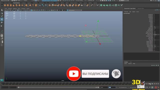Play the animation forwards

point(152,84)
